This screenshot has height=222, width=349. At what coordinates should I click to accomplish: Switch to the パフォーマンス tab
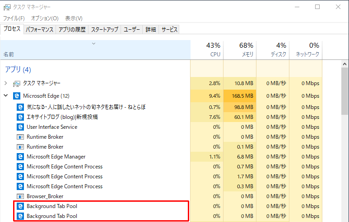click(40, 30)
